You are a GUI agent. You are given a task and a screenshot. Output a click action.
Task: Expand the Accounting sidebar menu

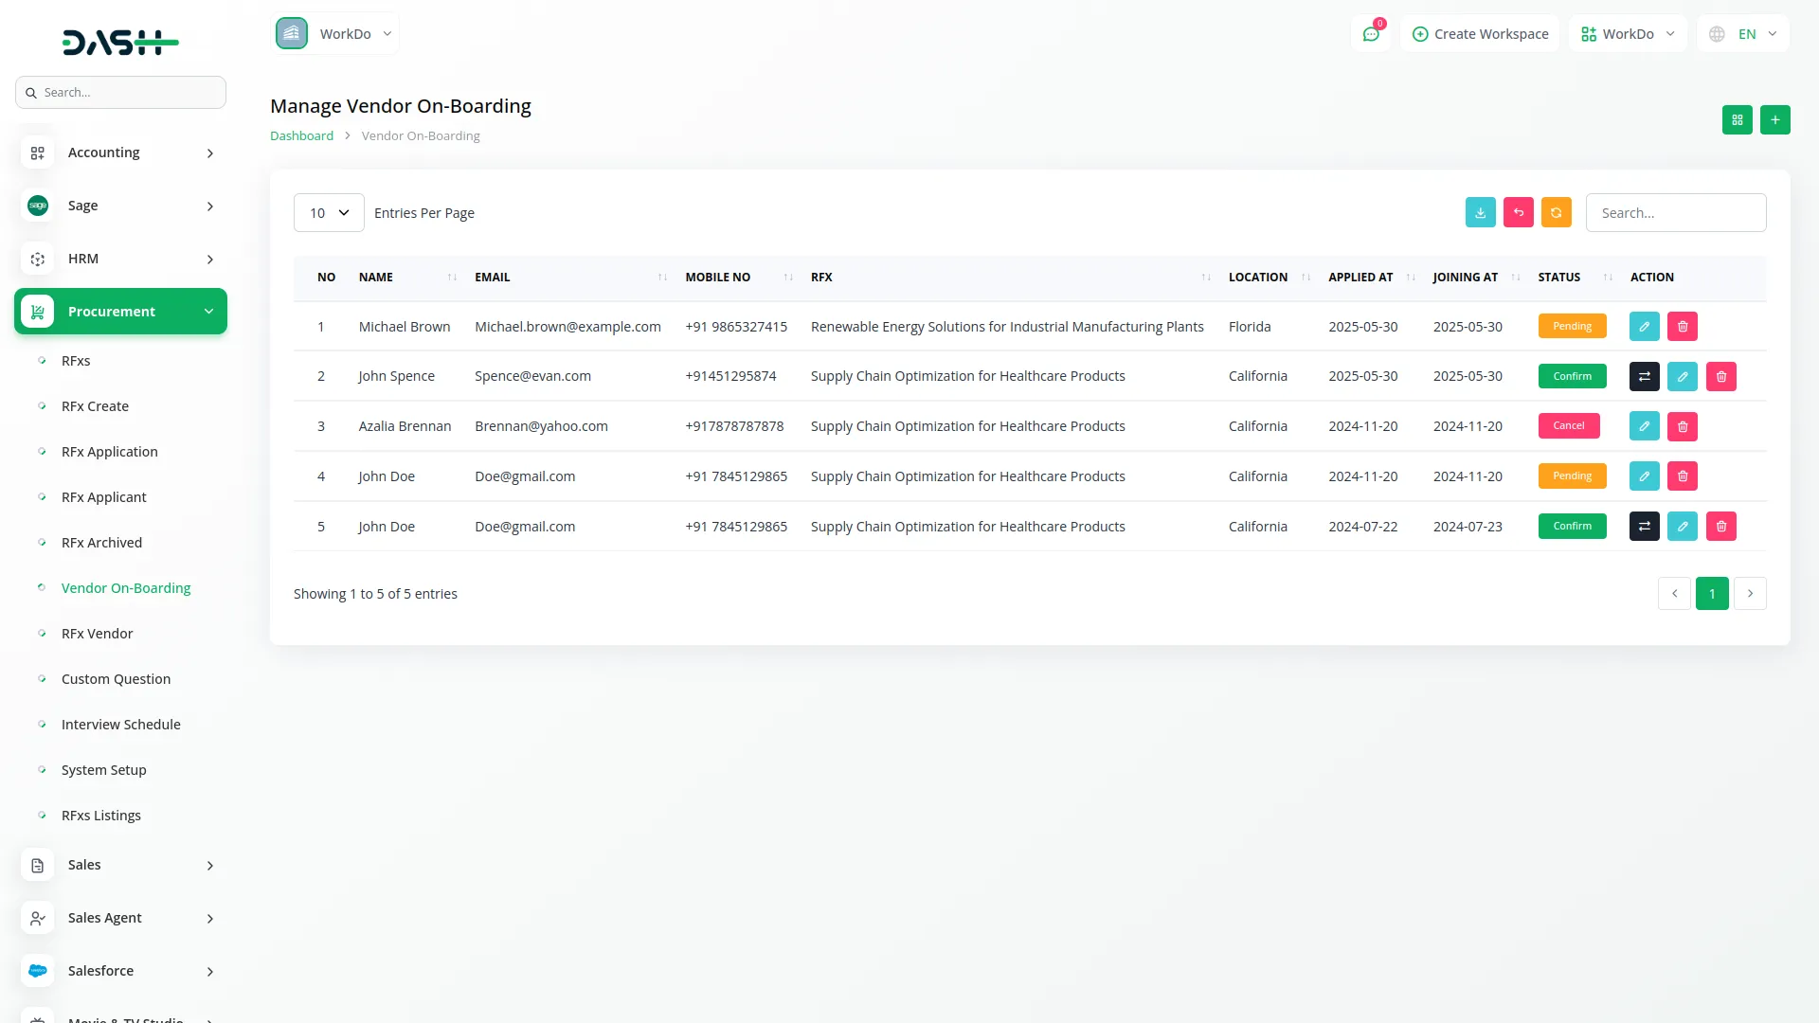[120, 153]
